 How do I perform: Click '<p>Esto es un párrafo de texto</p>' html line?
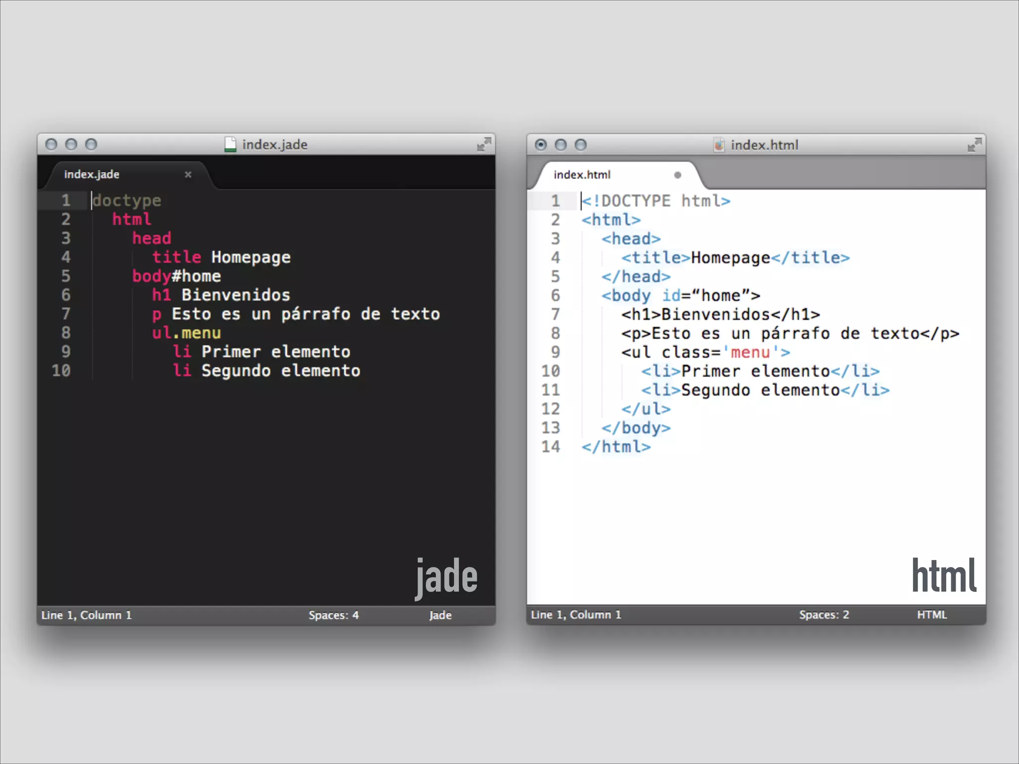point(790,333)
